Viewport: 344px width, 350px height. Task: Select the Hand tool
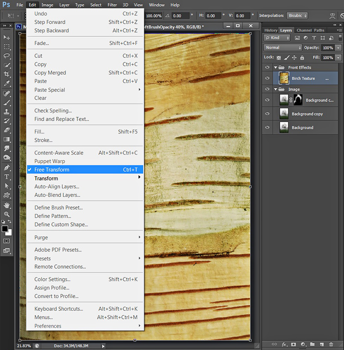[x=7, y=205]
